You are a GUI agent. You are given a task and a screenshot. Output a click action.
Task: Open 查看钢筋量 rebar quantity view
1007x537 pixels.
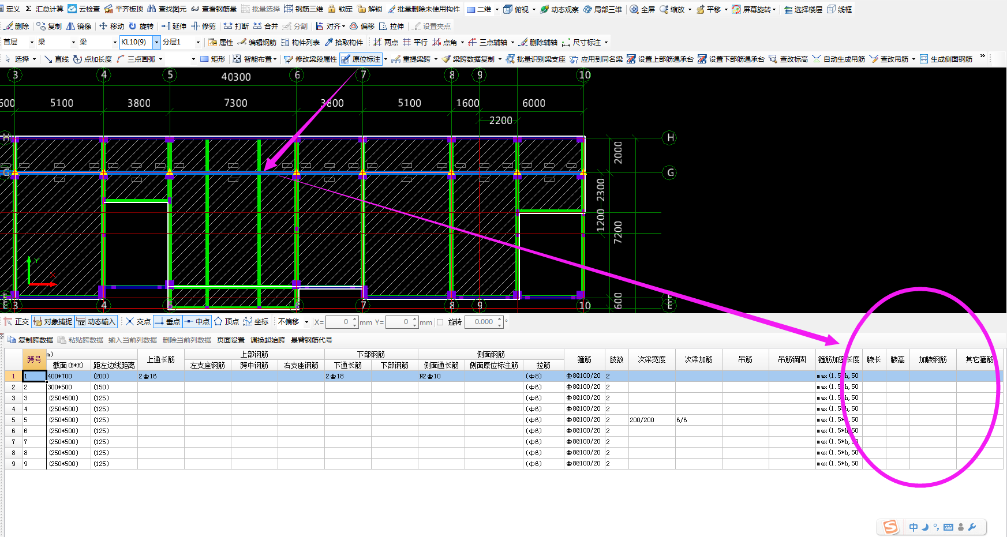[214, 9]
